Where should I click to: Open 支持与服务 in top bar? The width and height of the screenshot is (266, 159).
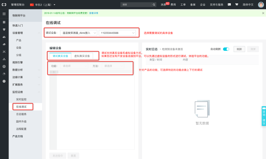217,5
